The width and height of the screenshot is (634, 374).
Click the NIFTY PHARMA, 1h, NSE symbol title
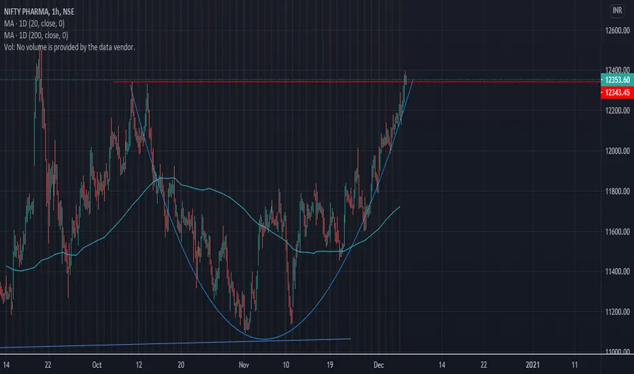pyautogui.click(x=39, y=12)
